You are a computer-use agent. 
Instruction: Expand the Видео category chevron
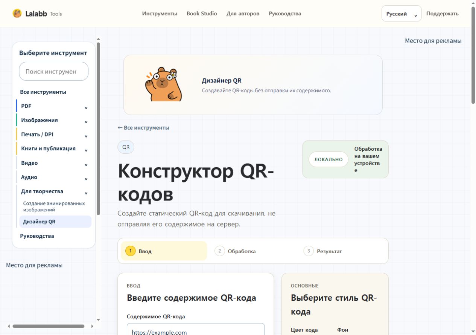point(86,165)
